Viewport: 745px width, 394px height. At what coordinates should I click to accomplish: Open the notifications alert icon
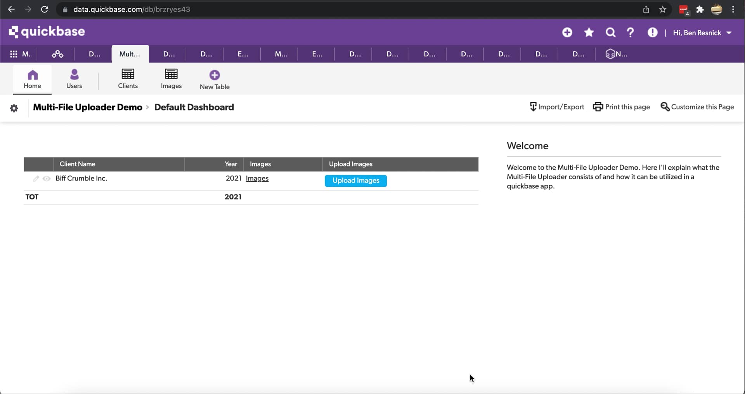coord(653,33)
